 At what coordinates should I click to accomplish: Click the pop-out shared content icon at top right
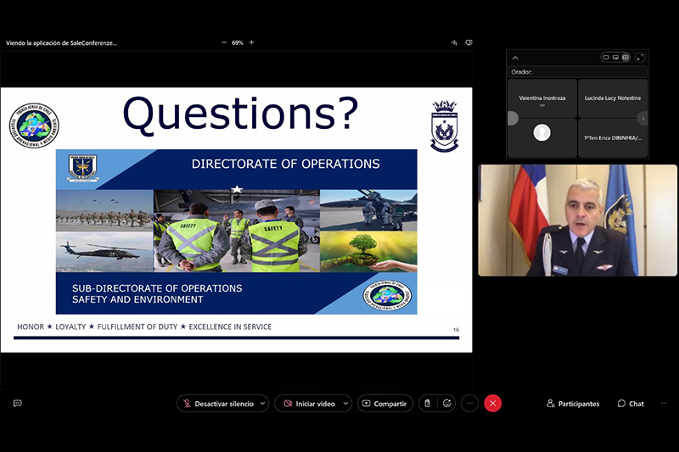click(x=469, y=42)
